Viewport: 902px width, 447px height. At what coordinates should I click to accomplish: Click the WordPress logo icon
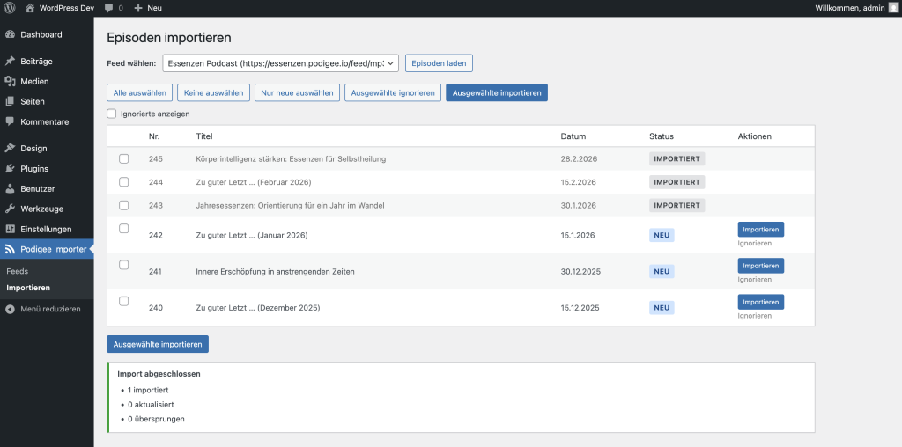coord(10,7)
